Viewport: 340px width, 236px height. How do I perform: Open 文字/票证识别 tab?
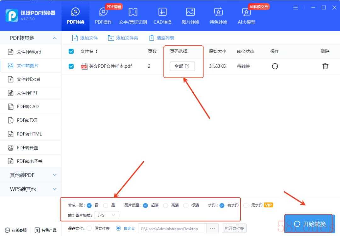tap(133, 16)
